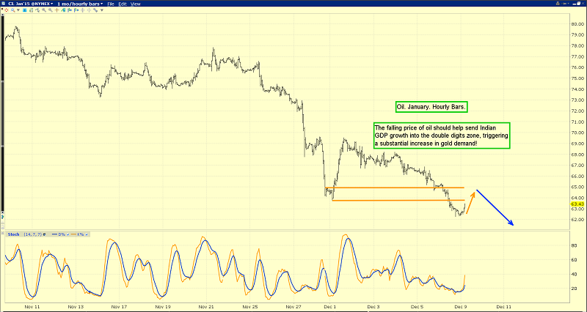This screenshot has width=587, height=312.
Task: Toggle the D% line checkbox
Action: (68, 234)
